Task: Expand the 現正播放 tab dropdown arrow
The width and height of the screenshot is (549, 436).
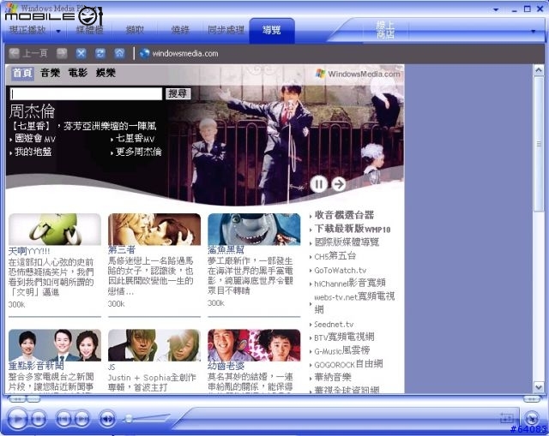Action: pos(58,31)
